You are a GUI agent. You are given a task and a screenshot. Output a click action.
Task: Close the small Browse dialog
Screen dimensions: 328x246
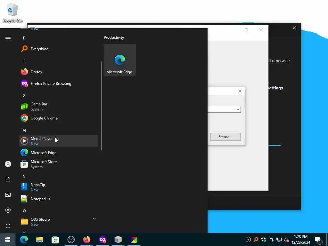[240, 91]
